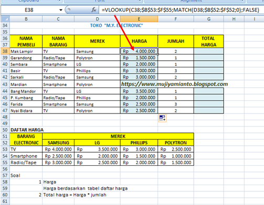The width and height of the screenshot is (264, 205).
Task: Click the Smartphone row label in price list
Action: click(26, 156)
